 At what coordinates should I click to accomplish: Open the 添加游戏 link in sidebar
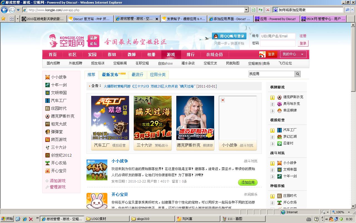click(x=58, y=181)
